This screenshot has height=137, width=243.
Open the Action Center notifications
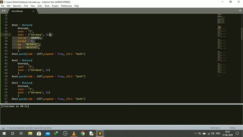point(237,134)
